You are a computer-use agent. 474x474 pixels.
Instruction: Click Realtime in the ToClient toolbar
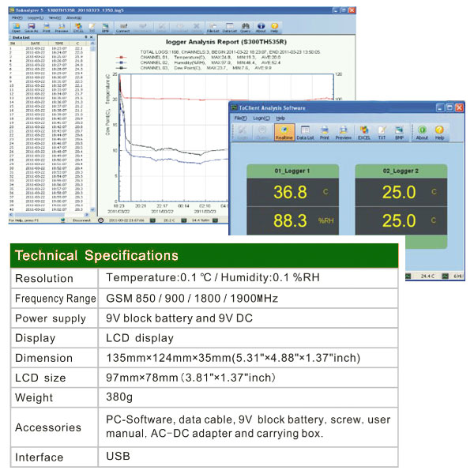pyautogui.click(x=284, y=132)
